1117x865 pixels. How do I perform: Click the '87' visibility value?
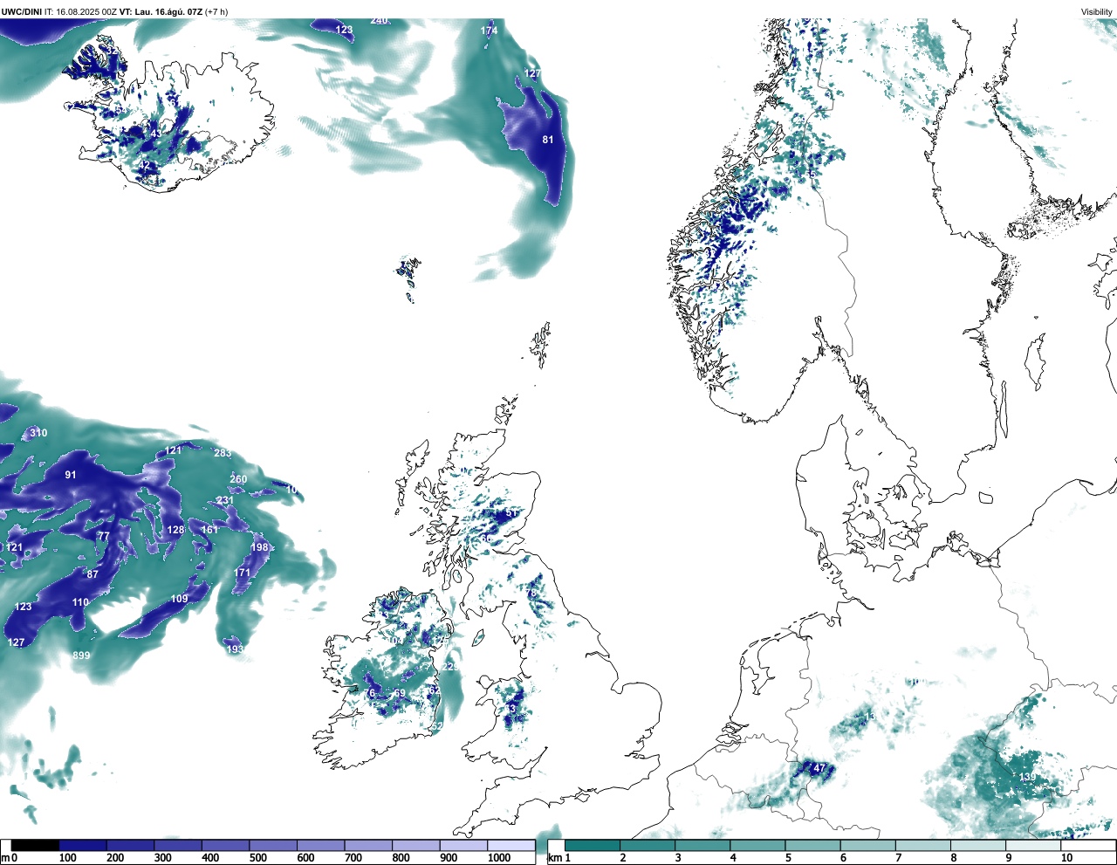click(93, 574)
